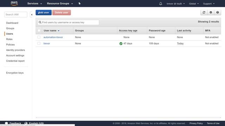Open Account settings in sidebar

(15, 55)
